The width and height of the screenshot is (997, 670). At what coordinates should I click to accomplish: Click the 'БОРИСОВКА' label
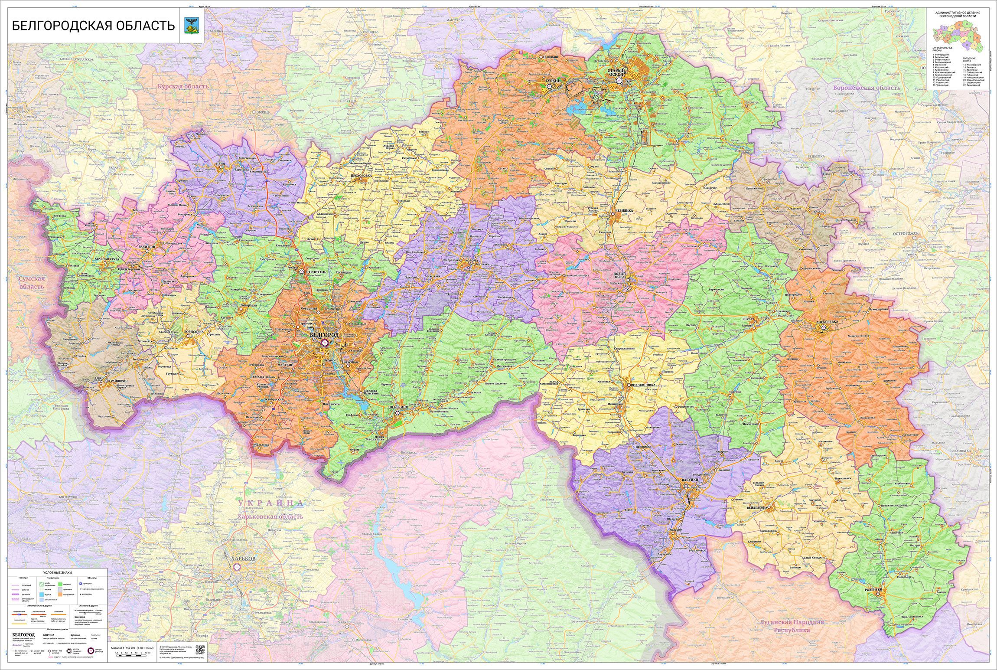193,331
